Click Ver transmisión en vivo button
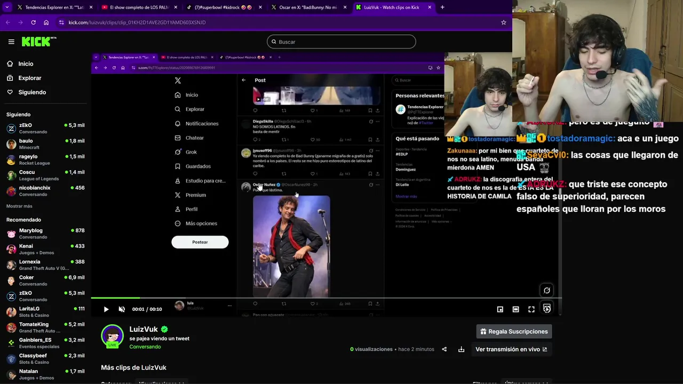 (x=511, y=349)
